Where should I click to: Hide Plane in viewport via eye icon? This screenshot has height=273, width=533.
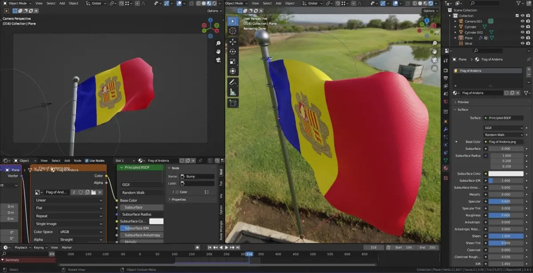[522, 38]
